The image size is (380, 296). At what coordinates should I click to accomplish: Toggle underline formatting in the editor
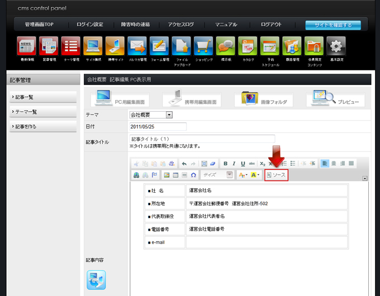(x=243, y=164)
